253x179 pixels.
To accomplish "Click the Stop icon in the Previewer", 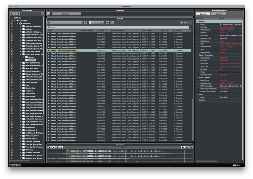I will pyautogui.click(x=53, y=147).
